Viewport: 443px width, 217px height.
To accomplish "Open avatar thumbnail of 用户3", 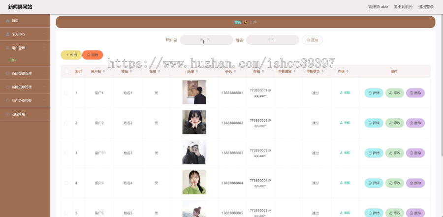I will (194, 153).
